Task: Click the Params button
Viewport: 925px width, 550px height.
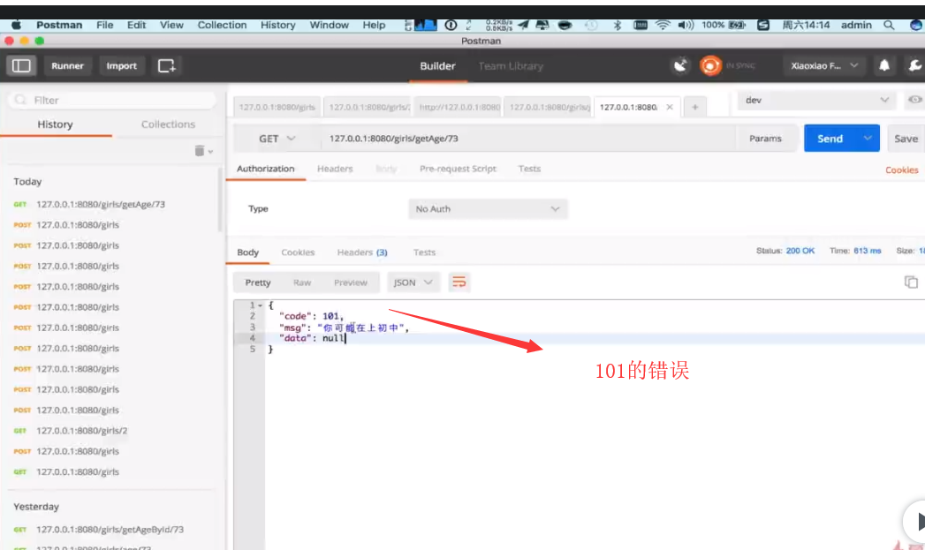Action: click(x=765, y=139)
